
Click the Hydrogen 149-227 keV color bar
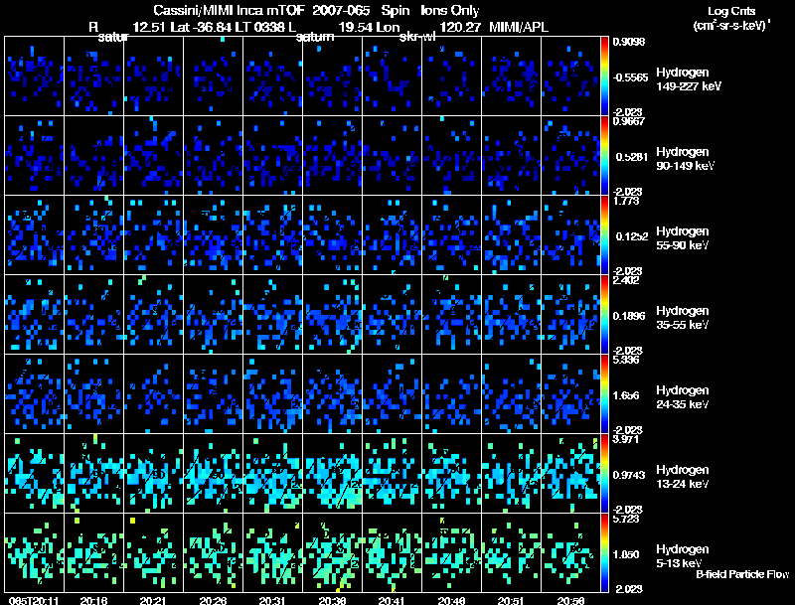606,76
